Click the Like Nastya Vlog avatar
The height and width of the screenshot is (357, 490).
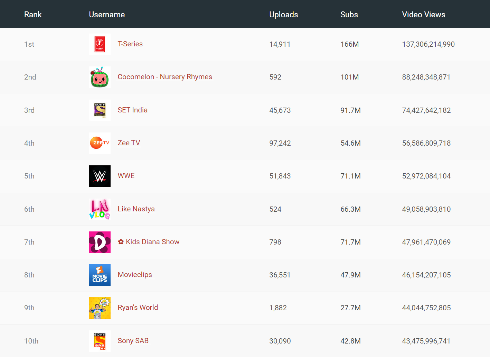[100, 209]
